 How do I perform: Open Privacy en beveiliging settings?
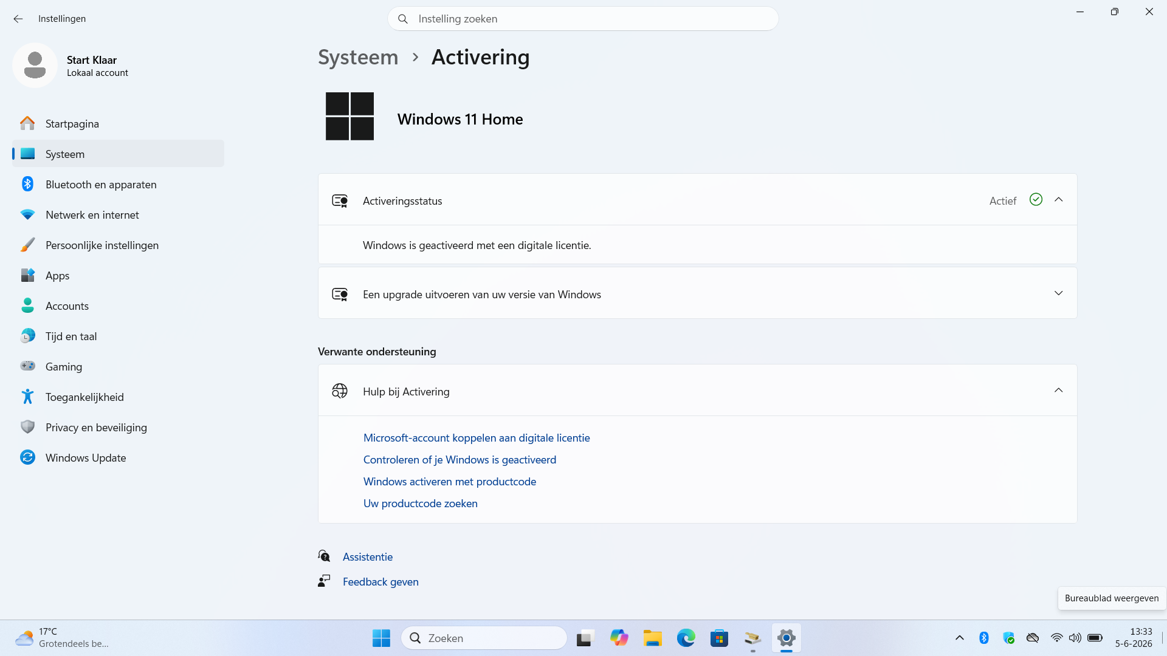pos(119,427)
